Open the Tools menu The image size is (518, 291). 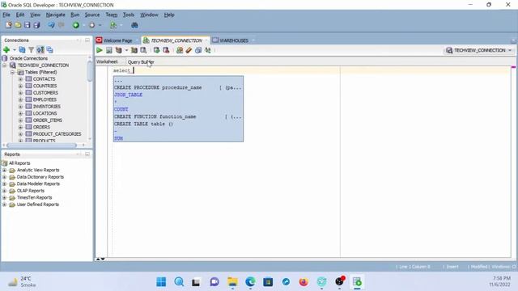pos(129,15)
